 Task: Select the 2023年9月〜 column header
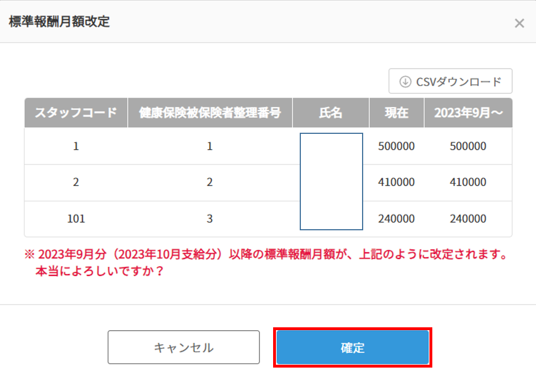pyautogui.click(x=468, y=112)
